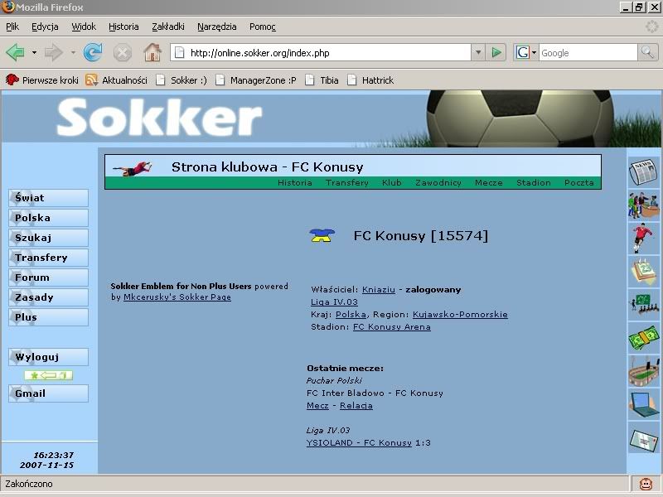Image resolution: width=663 pixels, height=497 pixels.
Task: Click the Forum sidebar button
Action: click(x=48, y=277)
